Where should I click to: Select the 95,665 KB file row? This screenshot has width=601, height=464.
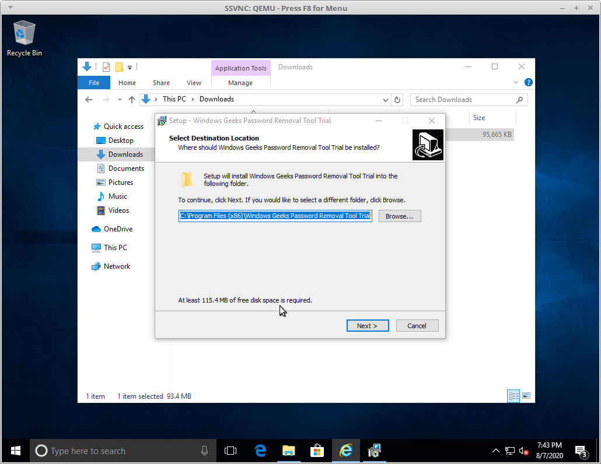479,135
